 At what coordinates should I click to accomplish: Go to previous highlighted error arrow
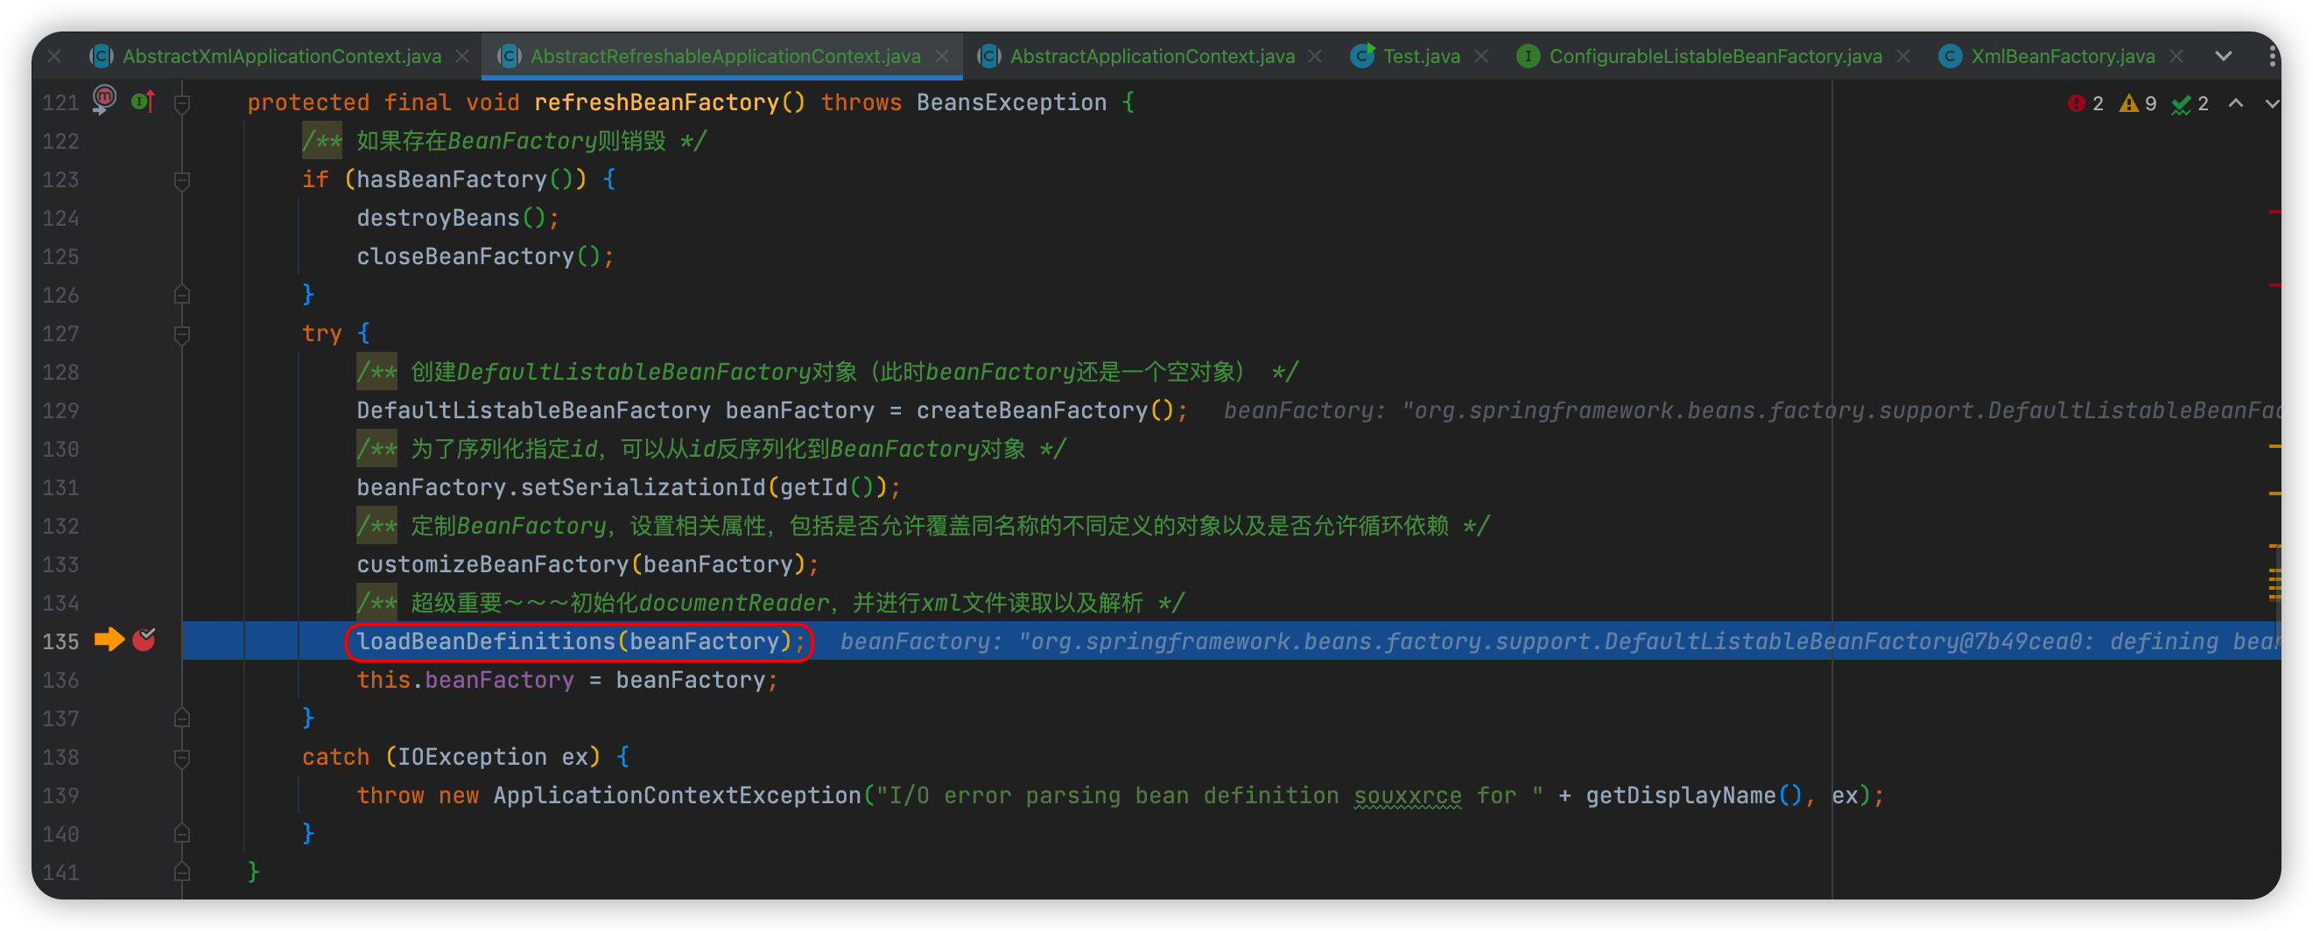click(x=2236, y=103)
